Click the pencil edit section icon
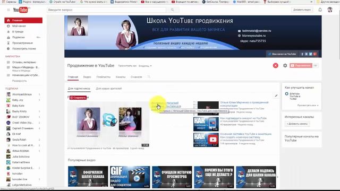This screenshot has height=191, width=340. tap(276, 95)
